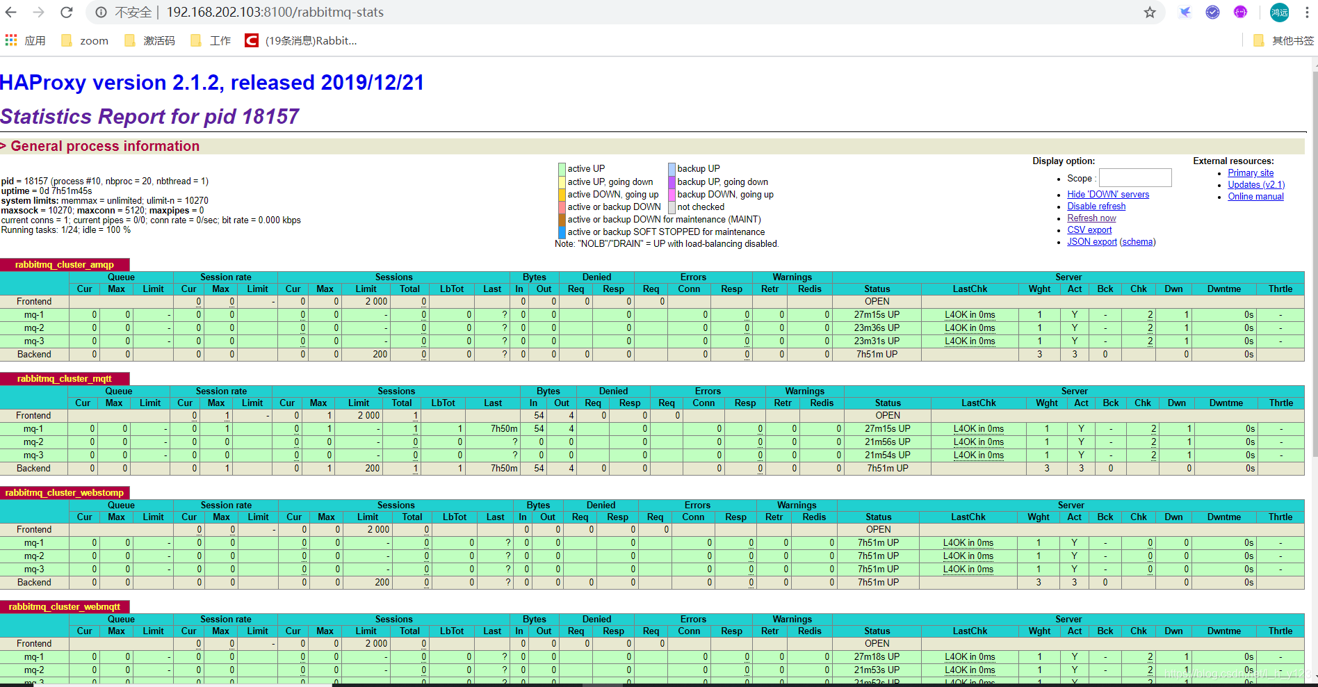Click Hide 'DOWN' servers link
Viewport: 1318px width, 687px height.
click(1108, 195)
